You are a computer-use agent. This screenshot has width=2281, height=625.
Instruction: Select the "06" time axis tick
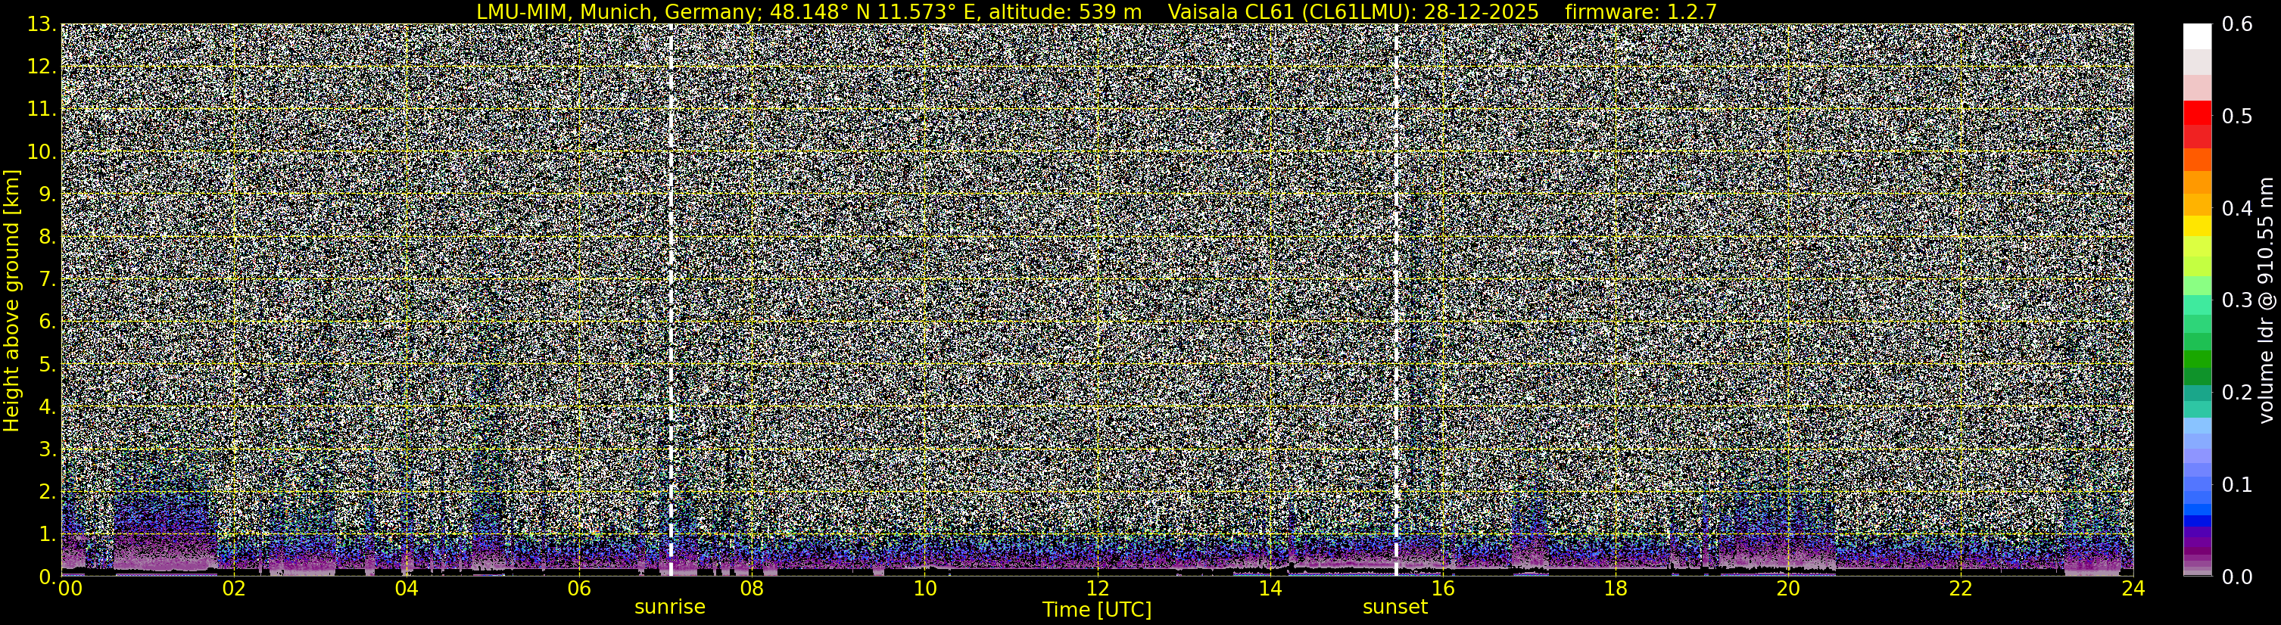coord(579,589)
